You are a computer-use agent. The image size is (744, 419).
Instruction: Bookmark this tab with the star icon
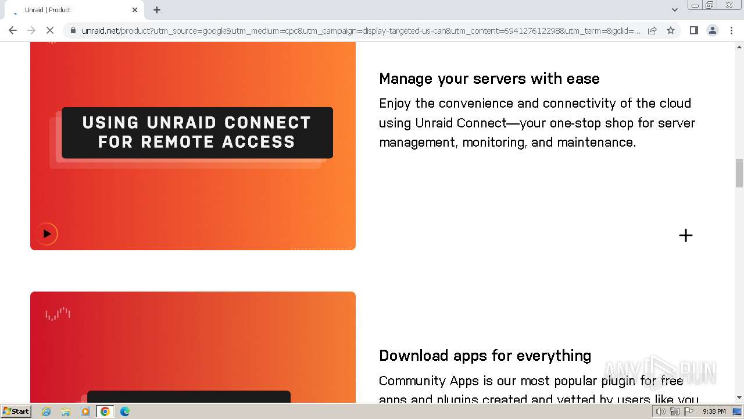(x=671, y=31)
